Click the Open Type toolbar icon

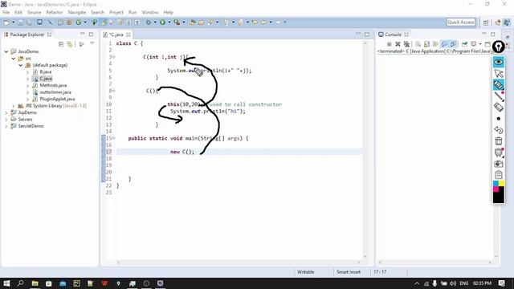tap(193, 22)
